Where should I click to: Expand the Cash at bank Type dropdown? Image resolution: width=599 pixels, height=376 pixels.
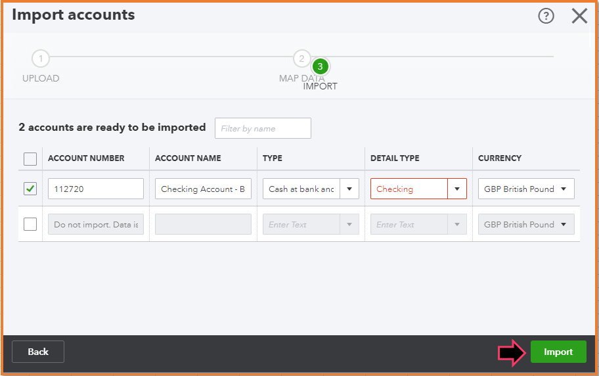(349, 189)
